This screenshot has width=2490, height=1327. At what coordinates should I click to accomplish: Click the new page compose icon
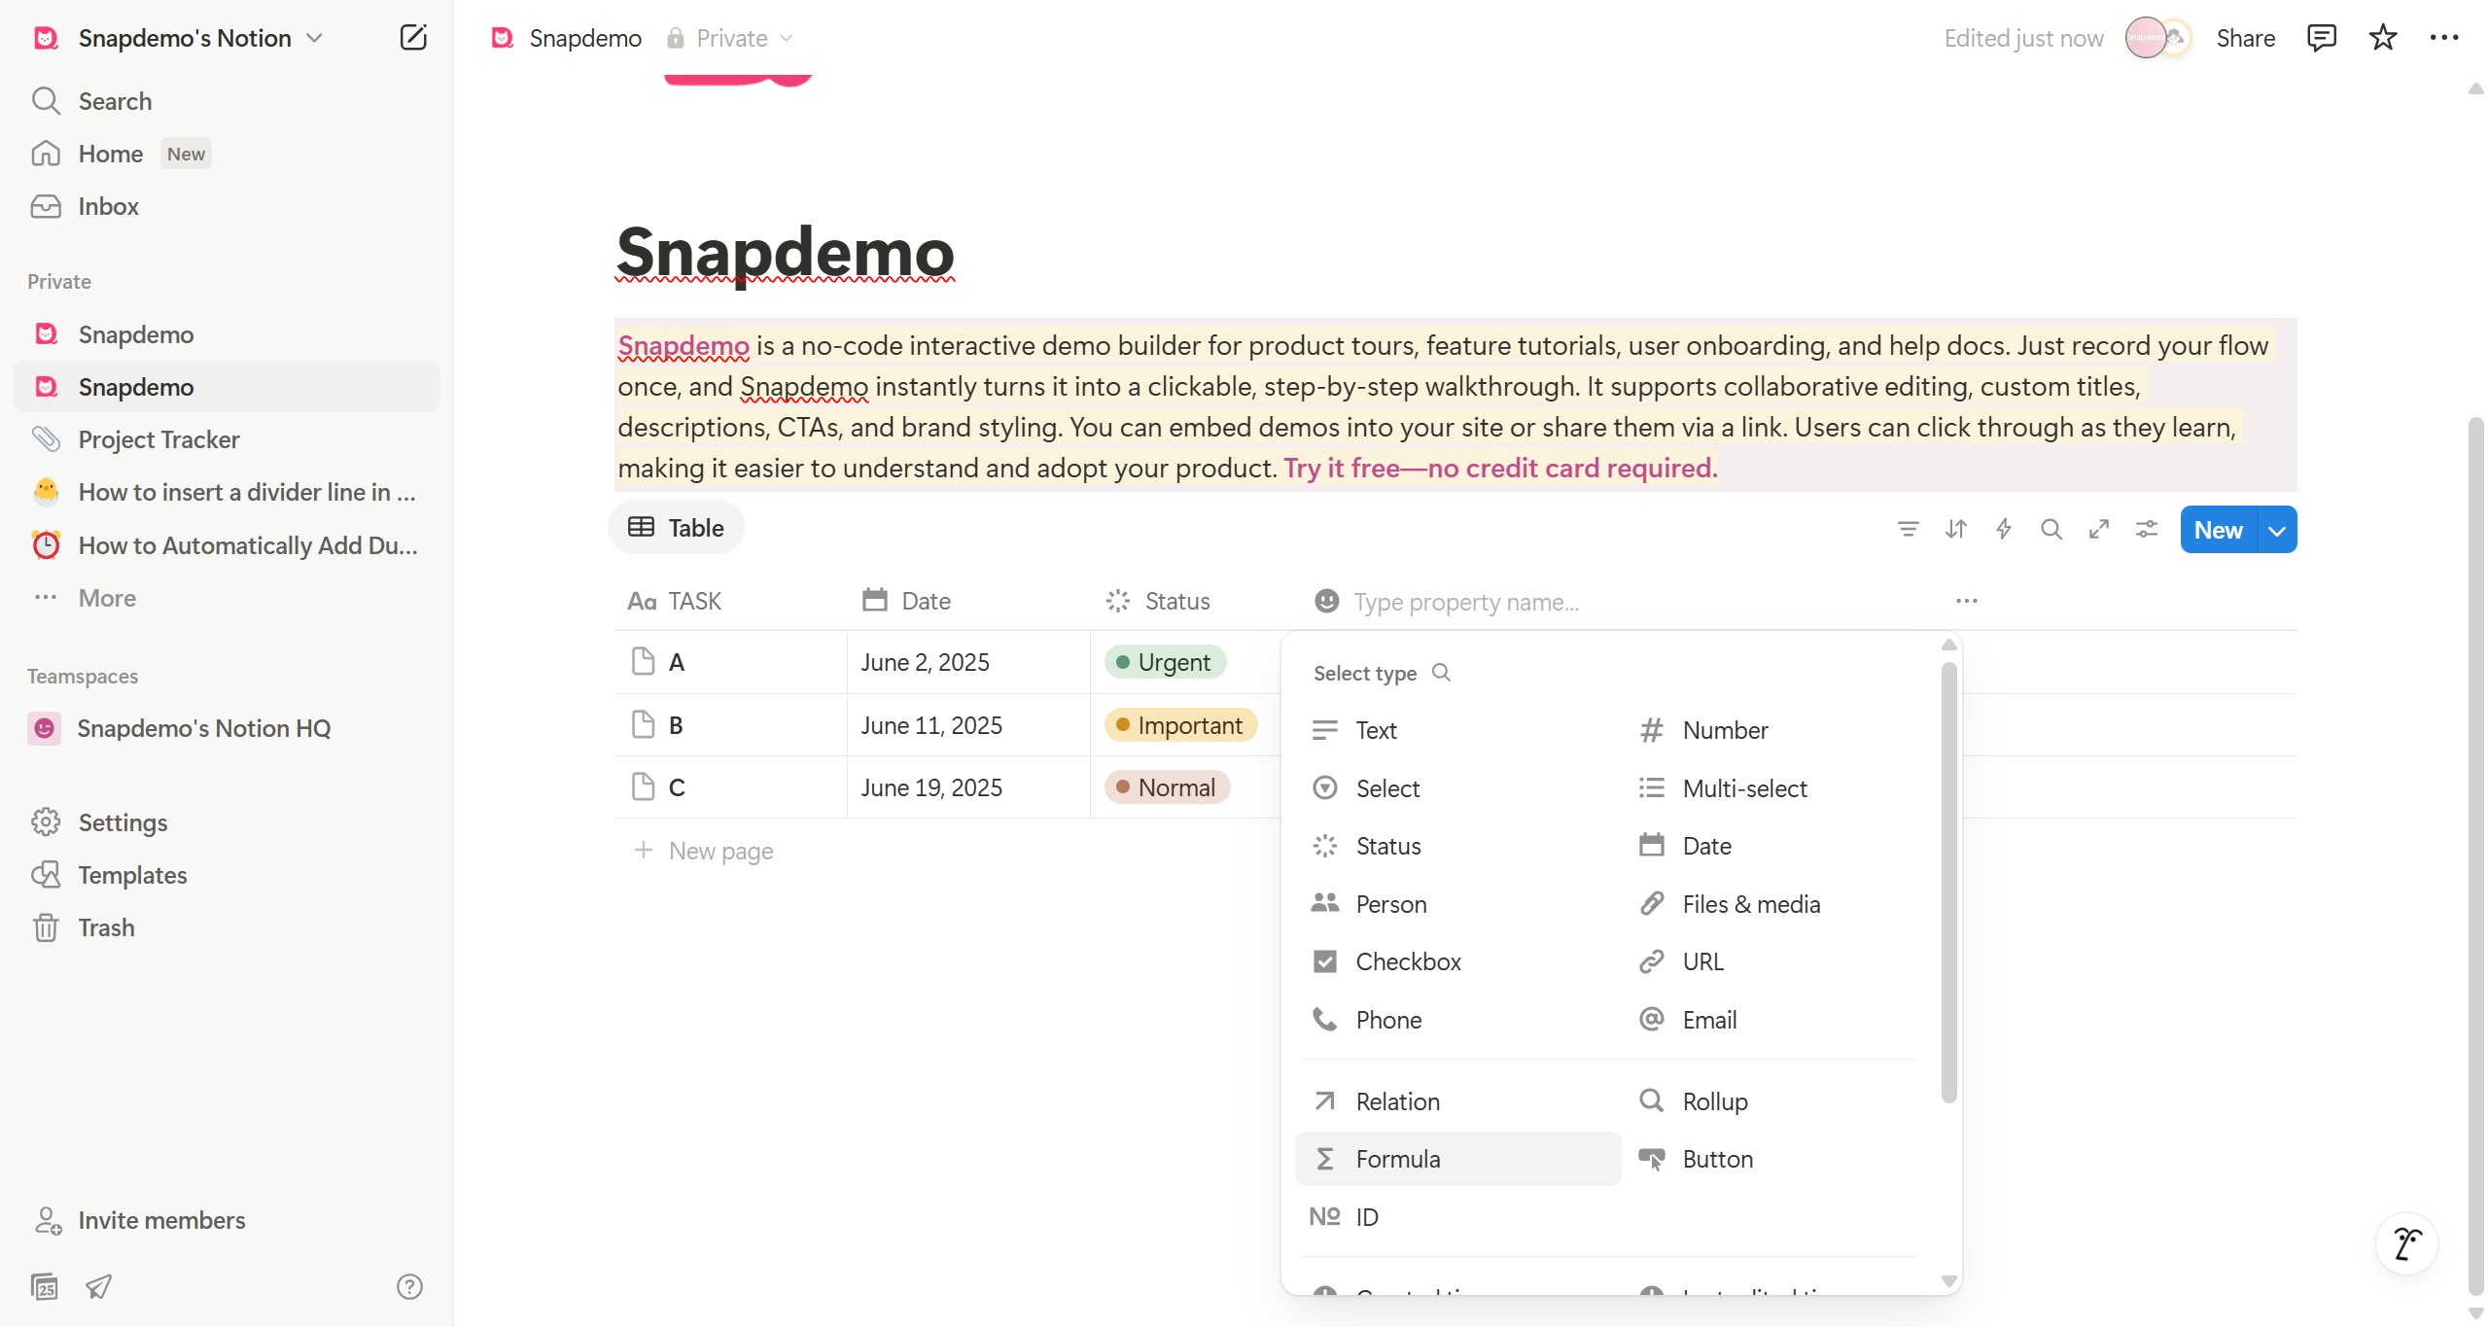413,38
